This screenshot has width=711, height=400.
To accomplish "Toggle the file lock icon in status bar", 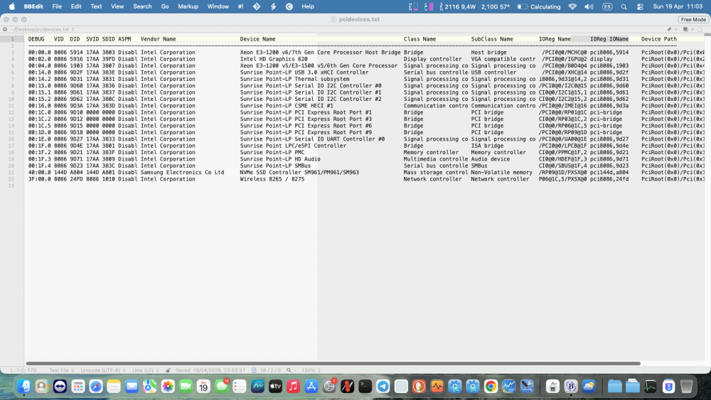I will coord(168,370).
